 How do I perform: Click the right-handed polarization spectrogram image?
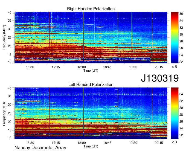91,37
